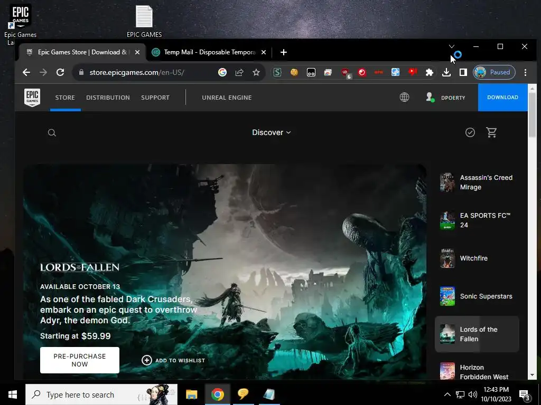
Task: Click the browser forward arrow
Action: (x=43, y=72)
